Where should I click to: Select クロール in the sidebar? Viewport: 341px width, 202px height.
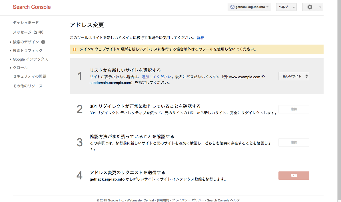[x=20, y=68]
